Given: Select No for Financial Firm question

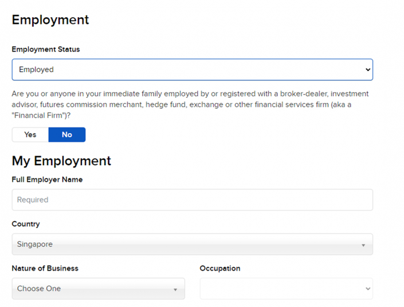Looking at the screenshot, I should coord(67,135).
